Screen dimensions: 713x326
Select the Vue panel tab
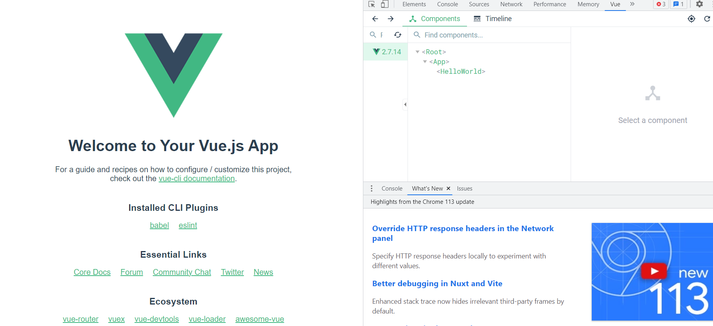coord(615,4)
